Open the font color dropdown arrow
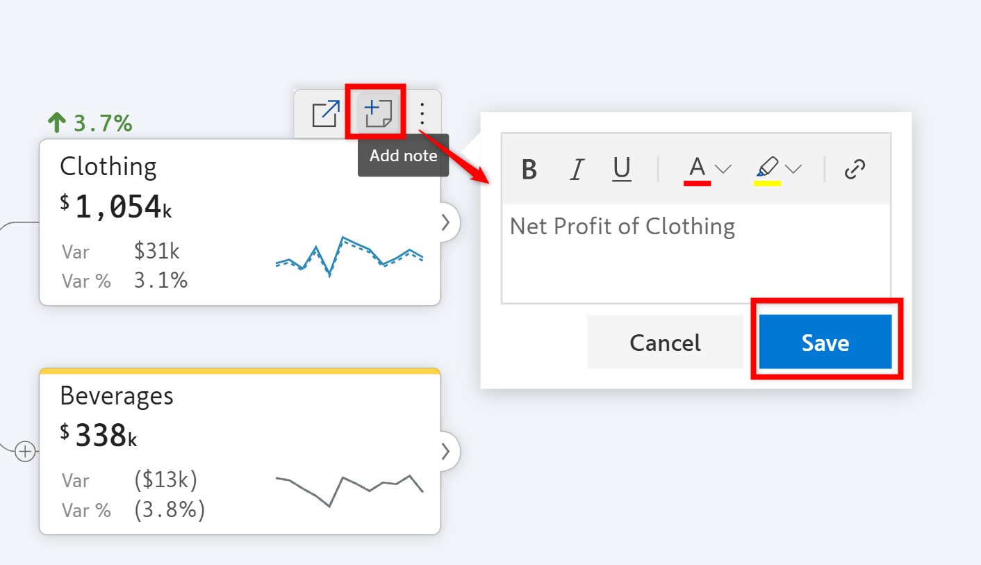The height and width of the screenshot is (565, 981). click(723, 169)
